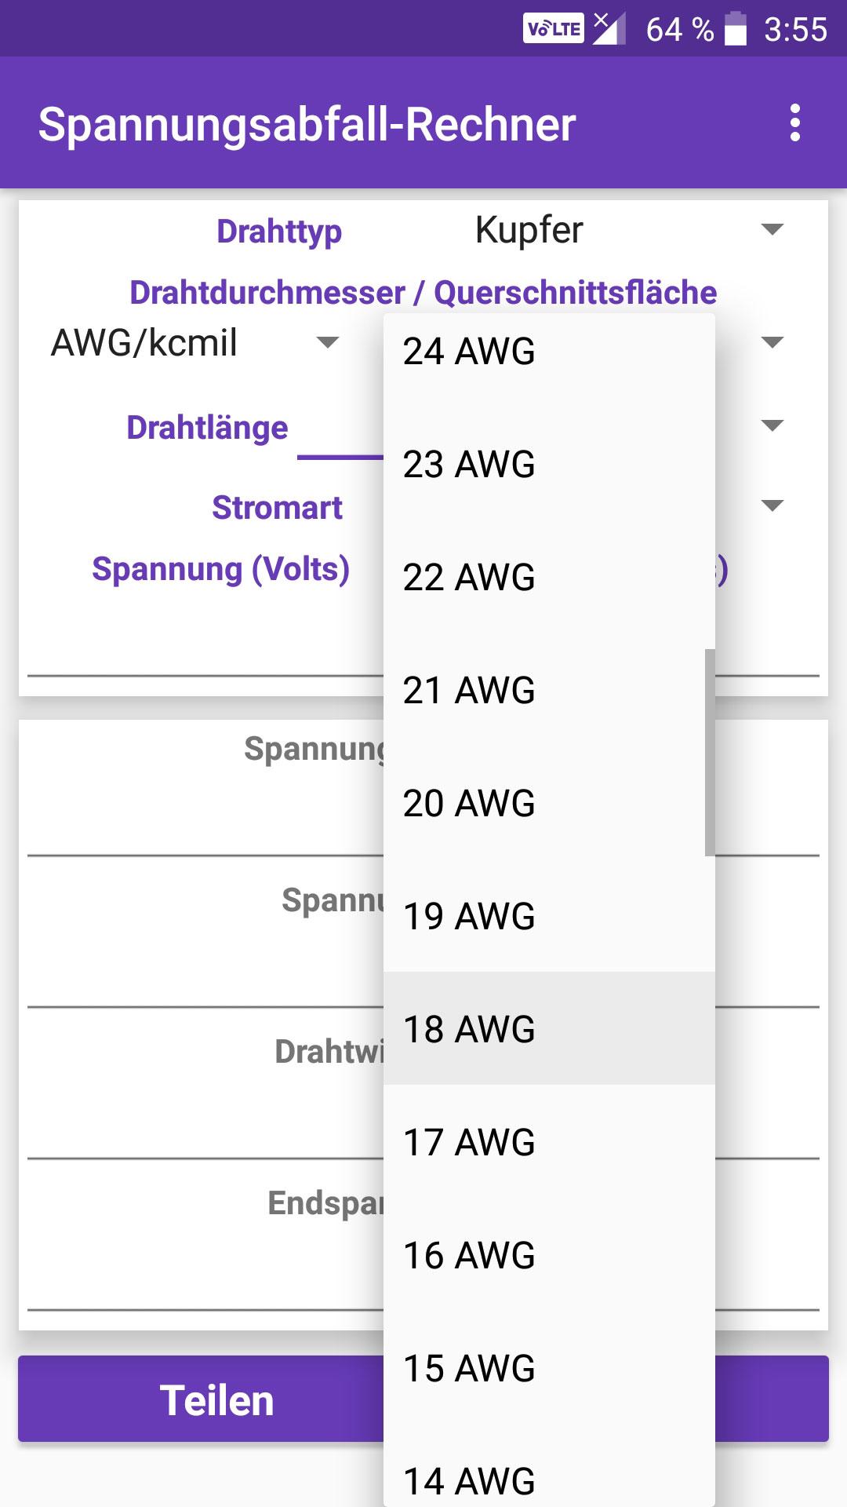
Task: Click the wire gauge list scrollbar
Action: tap(710, 752)
